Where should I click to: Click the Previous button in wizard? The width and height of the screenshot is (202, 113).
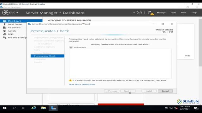[x=111, y=91]
